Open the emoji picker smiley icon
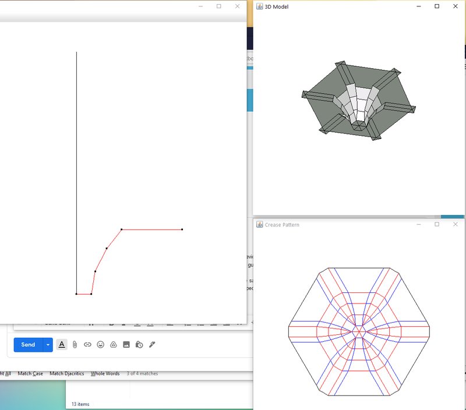Viewport: 466px width, 410px height. (x=101, y=345)
